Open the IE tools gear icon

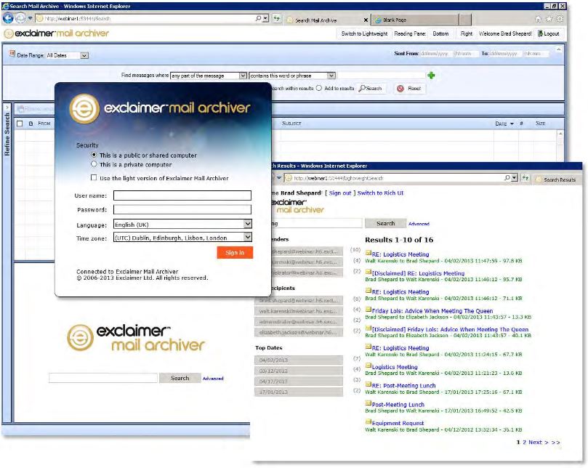[560, 19]
